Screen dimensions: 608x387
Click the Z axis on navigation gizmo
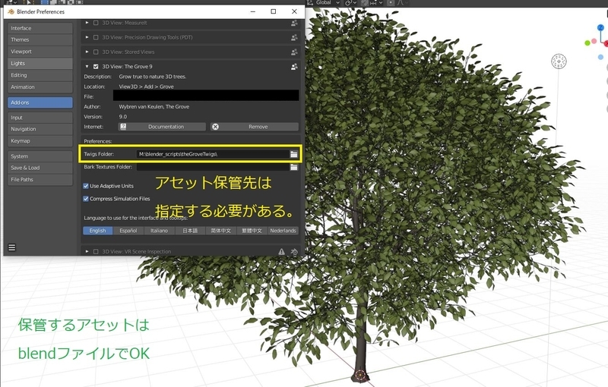(600, 27)
